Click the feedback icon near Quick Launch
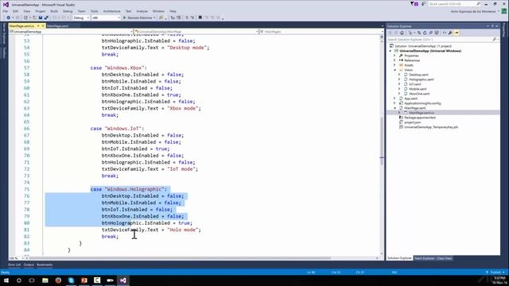This screenshot has width=509, height=286. pyautogui.click(x=423, y=4)
